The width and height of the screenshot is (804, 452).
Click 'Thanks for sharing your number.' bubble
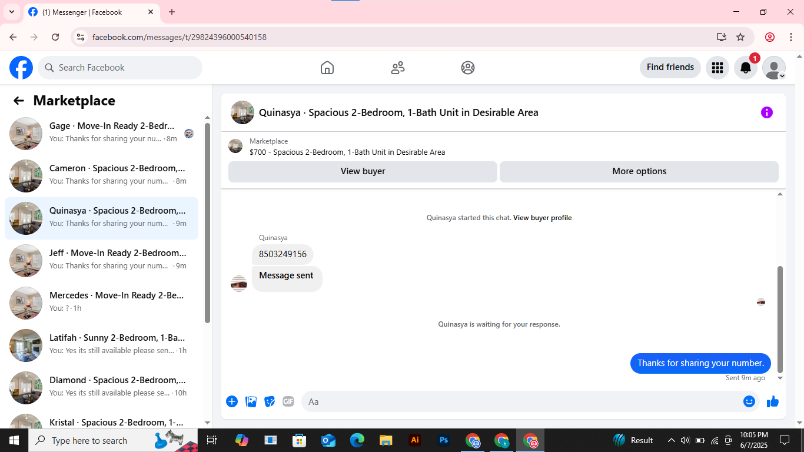[x=700, y=363]
